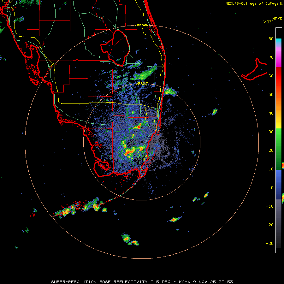Click the Lake Okeechobee outline on the map
The width and height of the screenshot is (284, 284).
[x=115, y=48]
